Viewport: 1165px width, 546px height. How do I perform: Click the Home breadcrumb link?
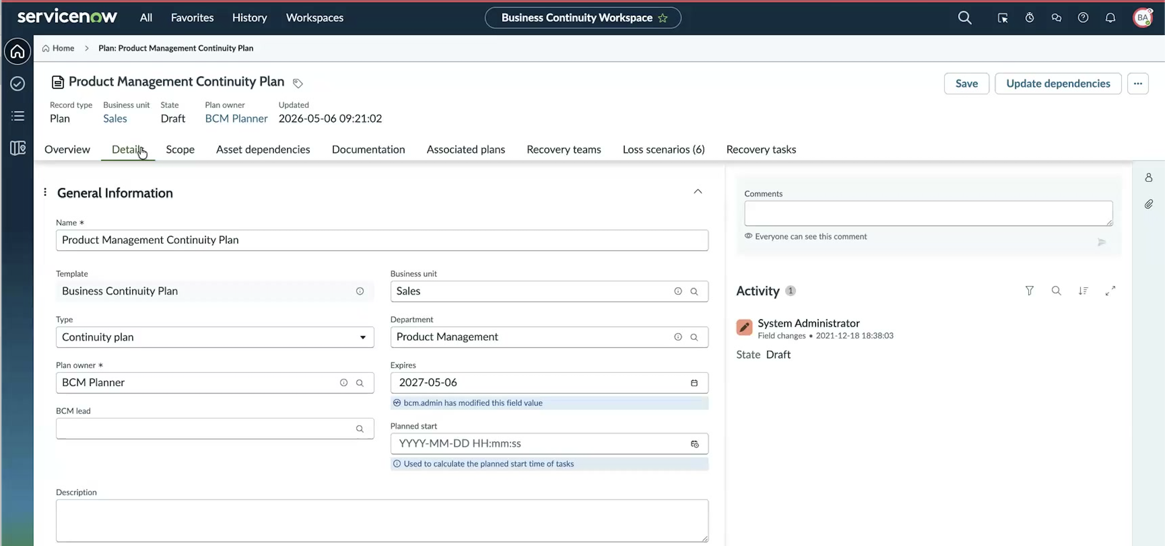(58, 48)
